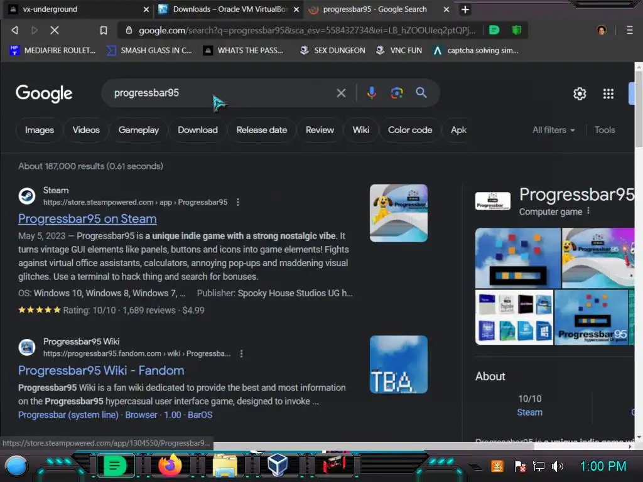This screenshot has width=643, height=482.
Task: Switch to the vx-underground tab
Action: pos(78,9)
